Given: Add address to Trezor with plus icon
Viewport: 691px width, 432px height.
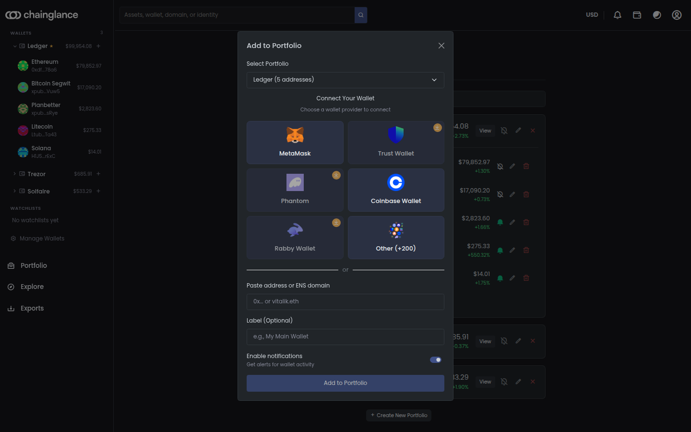Looking at the screenshot, I should 98,174.
